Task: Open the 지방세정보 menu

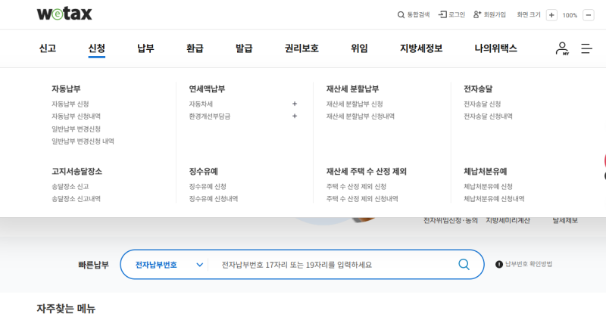Action: click(x=421, y=48)
